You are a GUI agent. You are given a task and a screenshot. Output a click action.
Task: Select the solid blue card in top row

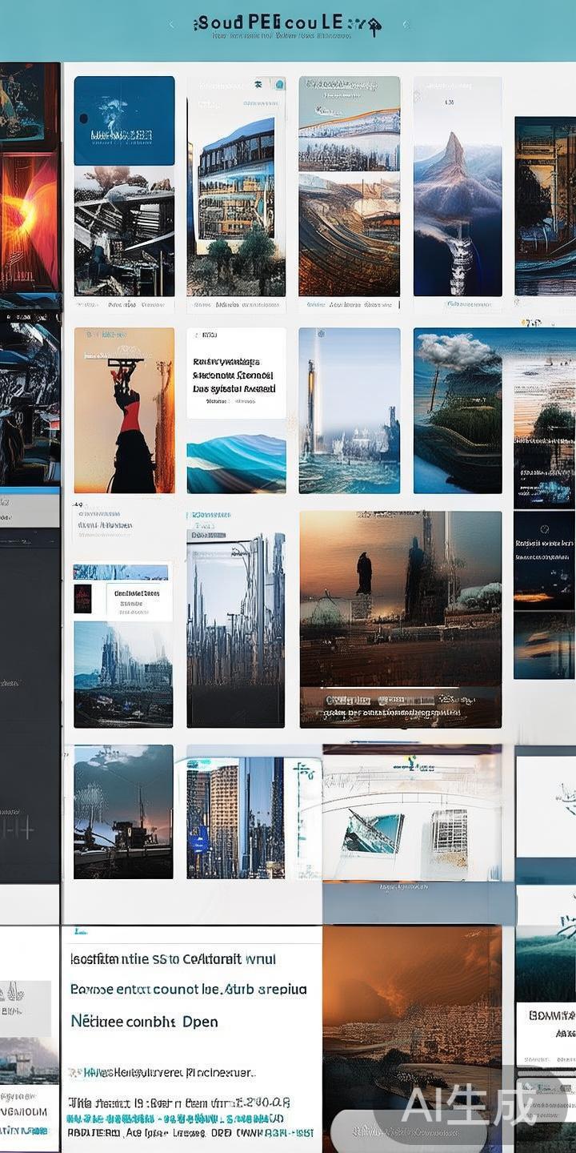pyautogui.click(x=124, y=120)
